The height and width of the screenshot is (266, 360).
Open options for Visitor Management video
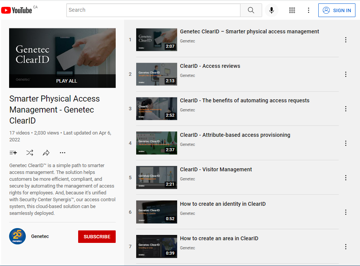[x=346, y=178]
